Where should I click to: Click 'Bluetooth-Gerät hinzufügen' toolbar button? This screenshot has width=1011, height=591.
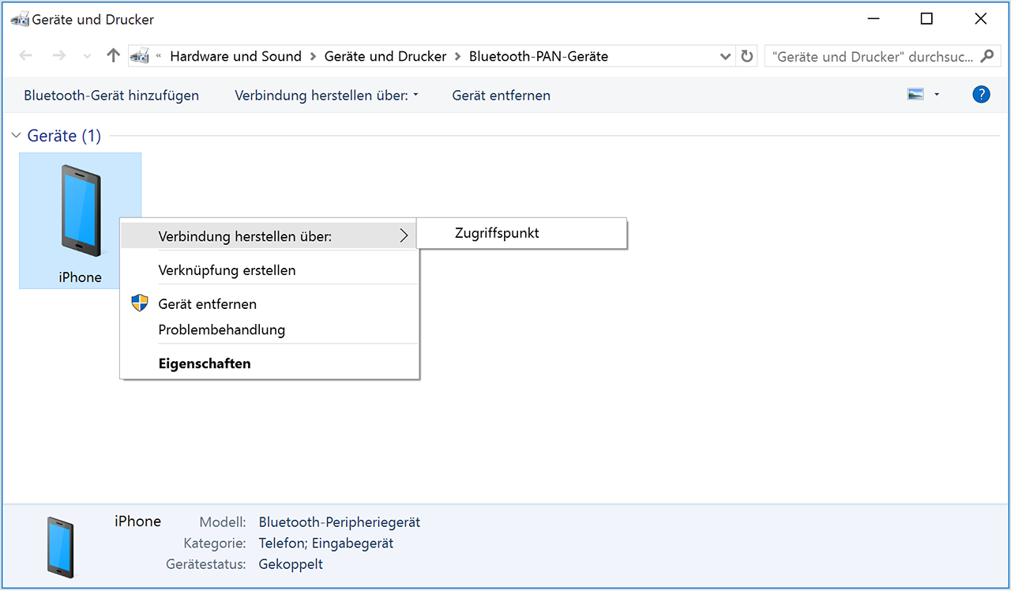111,96
